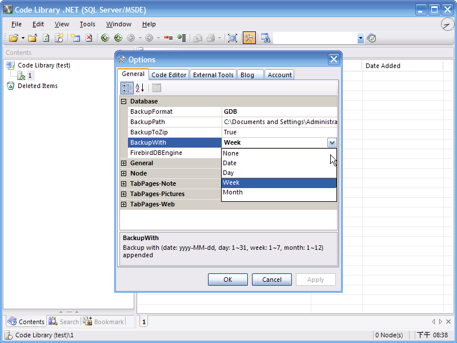
Task: Click the Refresh page toolbar icon
Action: [46, 38]
